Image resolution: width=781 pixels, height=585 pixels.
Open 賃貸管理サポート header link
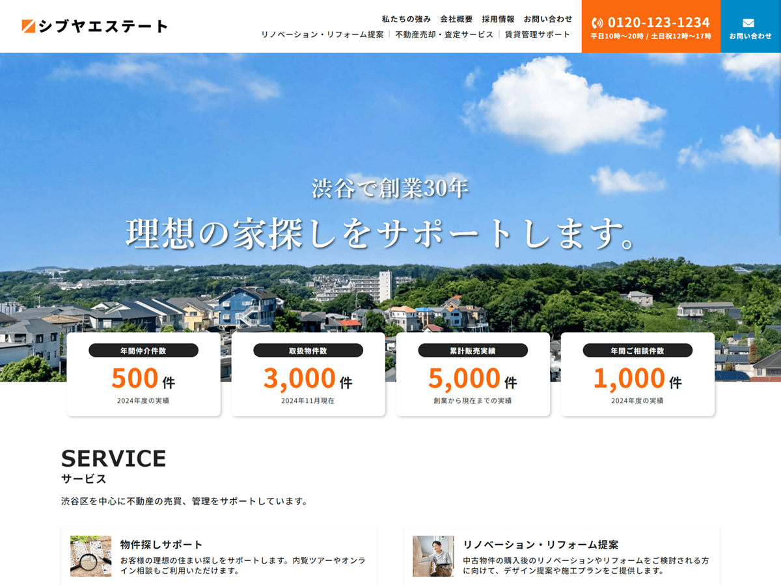(x=538, y=34)
